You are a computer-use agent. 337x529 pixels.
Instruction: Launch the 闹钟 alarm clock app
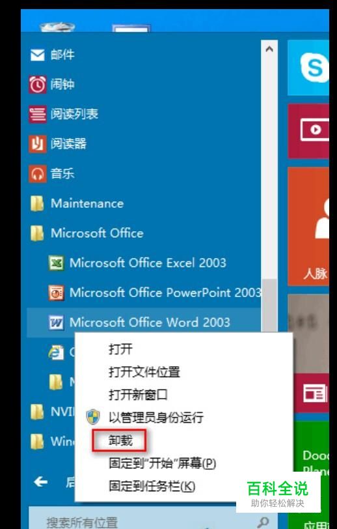coord(37,84)
